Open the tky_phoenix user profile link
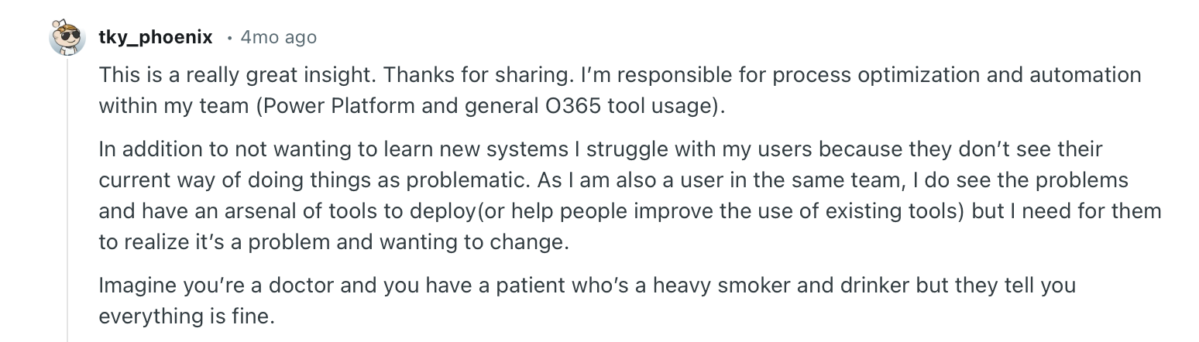The height and width of the screenshot is (342, 1199). point(156,37)
